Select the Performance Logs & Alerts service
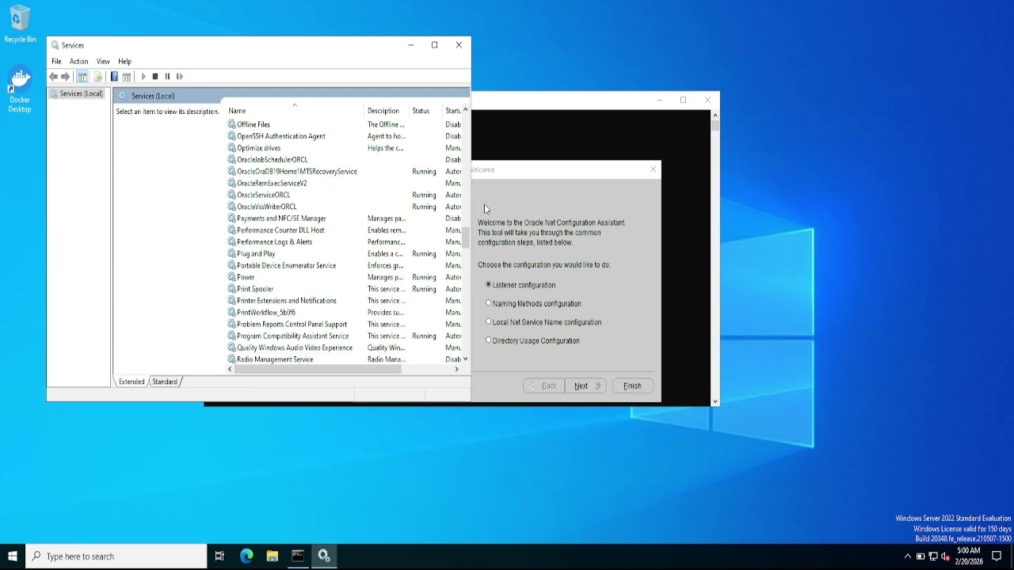 [275, 242]
